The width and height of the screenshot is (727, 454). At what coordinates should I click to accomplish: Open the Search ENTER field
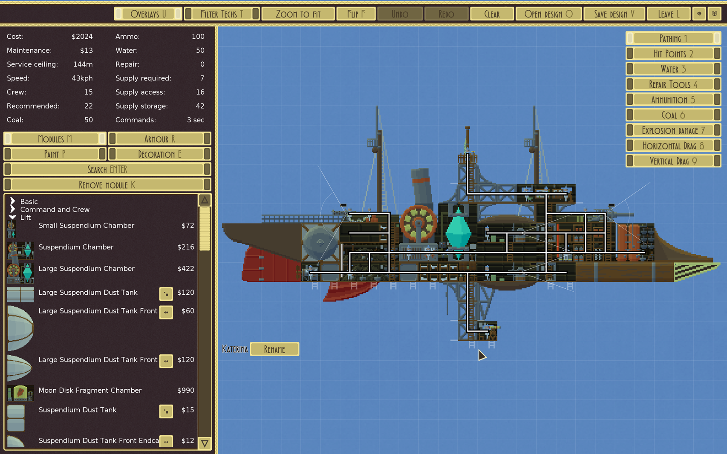(107, 170)
